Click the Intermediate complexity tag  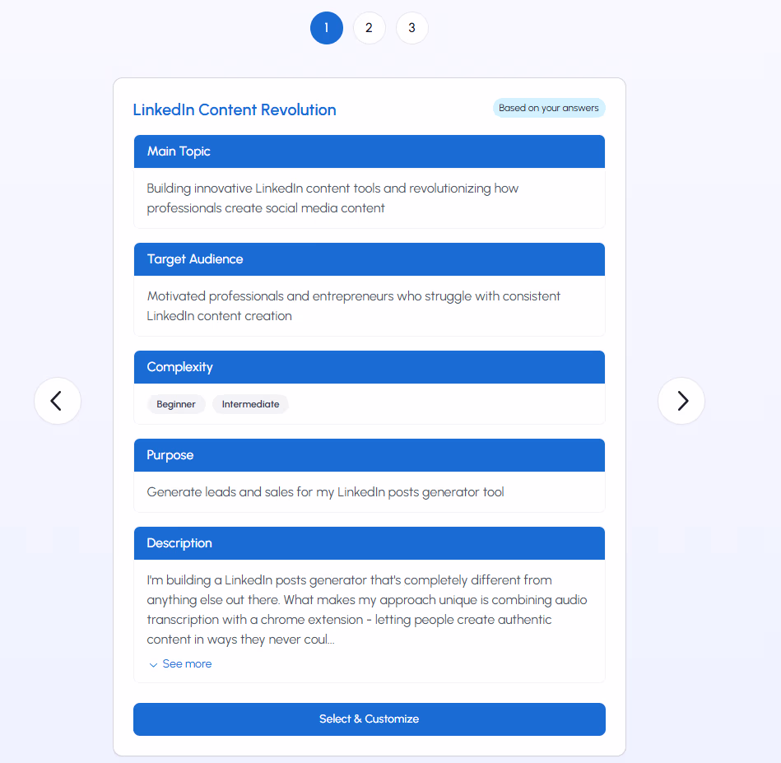pos(250,404)
